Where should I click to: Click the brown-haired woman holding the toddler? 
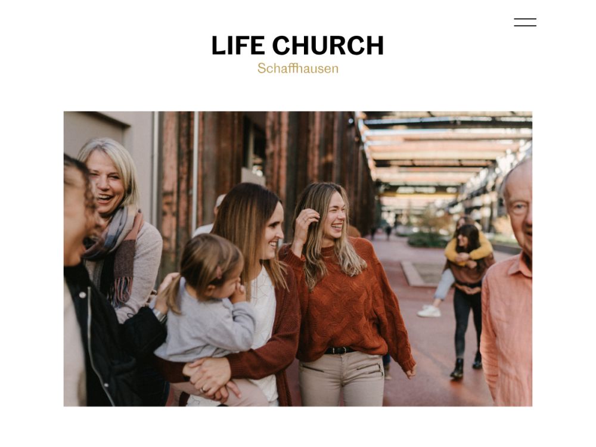pyautogui.click(x=247, y=289)
